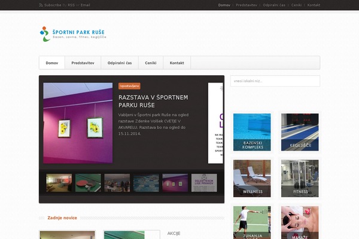The width and height of the screenshot is (359, 239).
Task: Select the Ogled tekem lige prvakov thumbnail
Action: tap(204, 183)
